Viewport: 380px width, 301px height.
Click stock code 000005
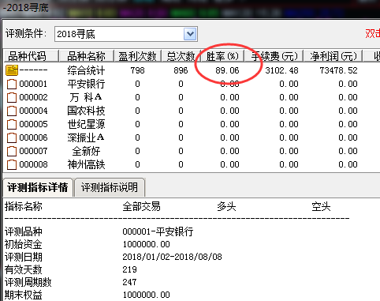33,124
